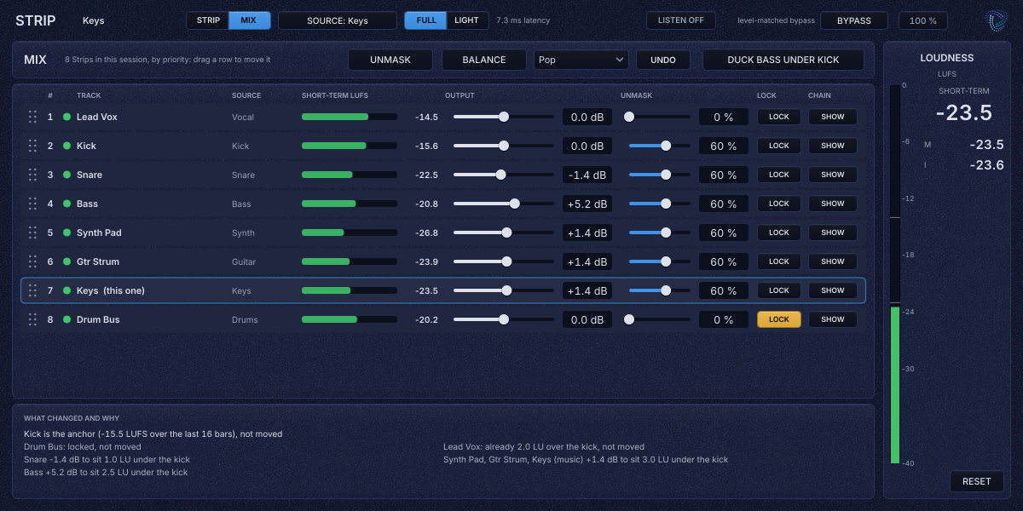1023x511 pixels.
Task: Switch to the STRIP tab
Action: point(208,20)
